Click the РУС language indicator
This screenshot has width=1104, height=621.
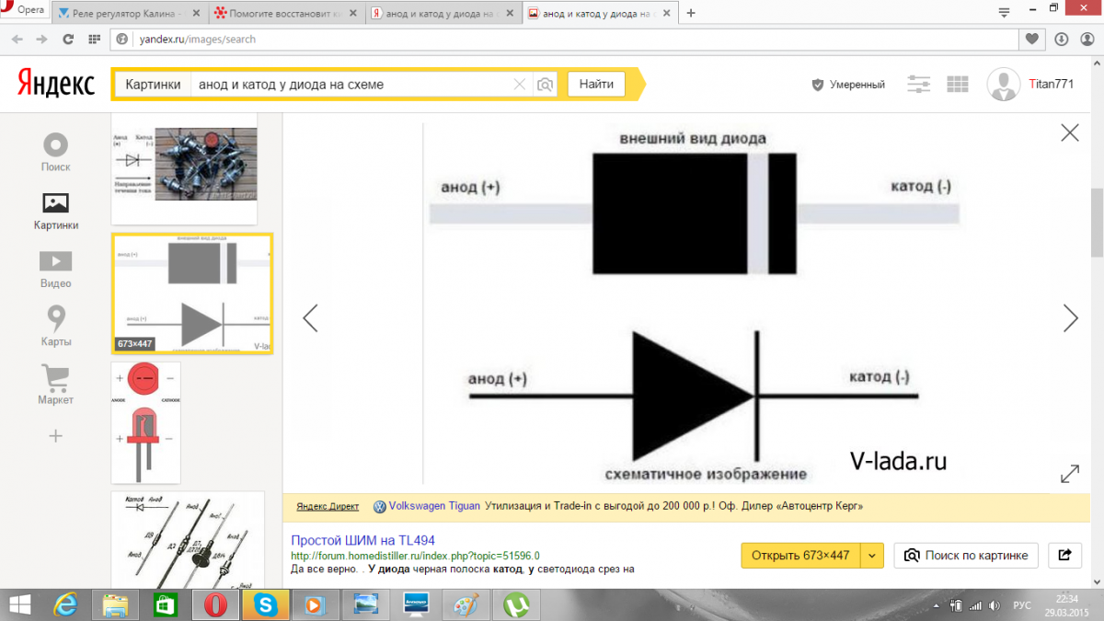[1021, 605]
